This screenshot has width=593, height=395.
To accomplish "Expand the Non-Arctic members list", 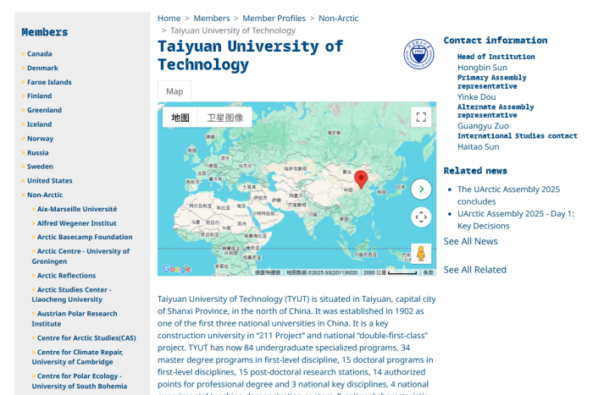I will (44, 195).
